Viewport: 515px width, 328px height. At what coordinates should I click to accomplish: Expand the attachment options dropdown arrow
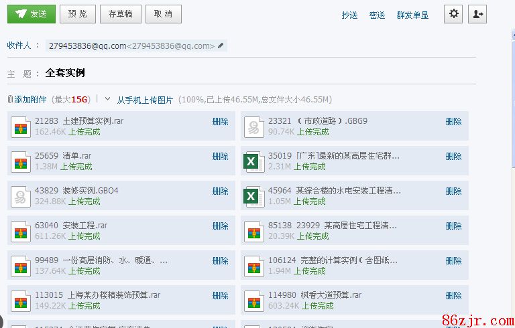click(x=107, y=98)
